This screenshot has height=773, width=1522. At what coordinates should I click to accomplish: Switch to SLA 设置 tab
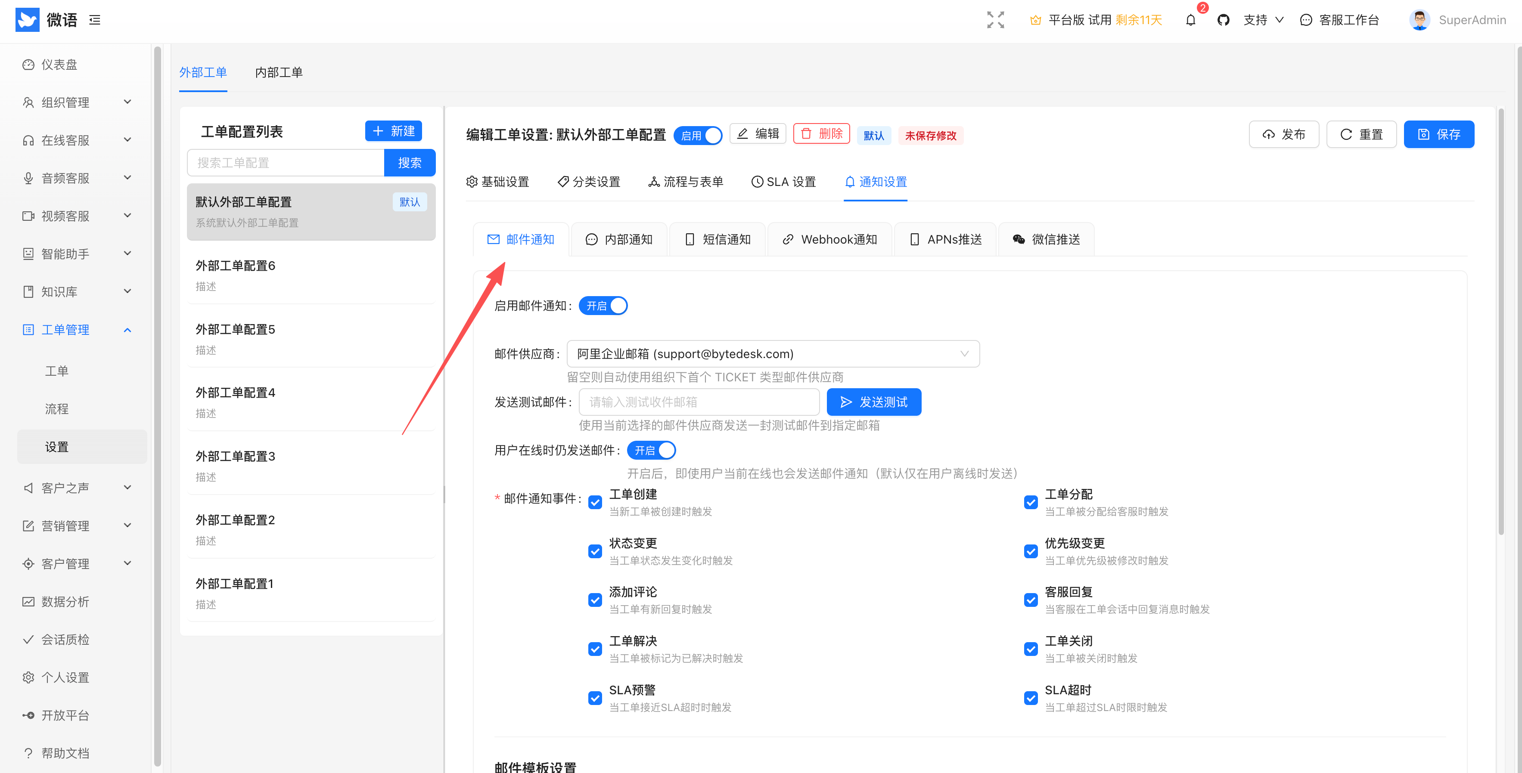pos(783,182)
